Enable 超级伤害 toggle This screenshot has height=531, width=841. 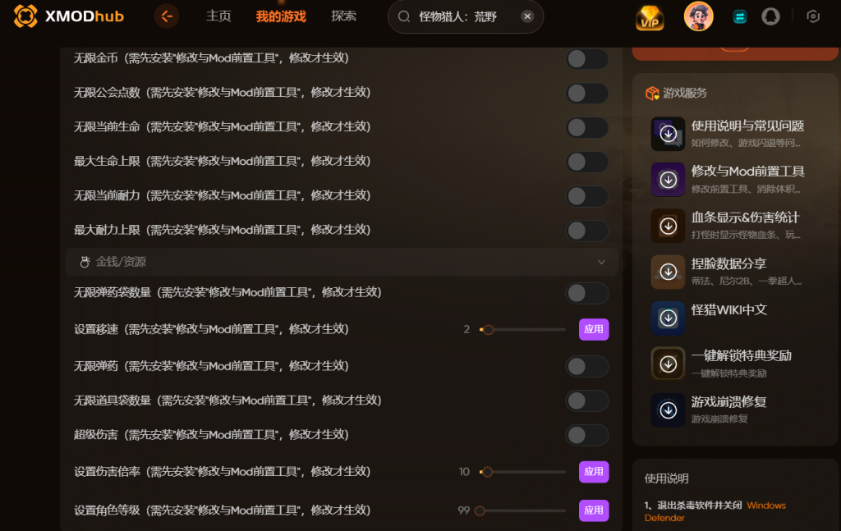[586, 434]
